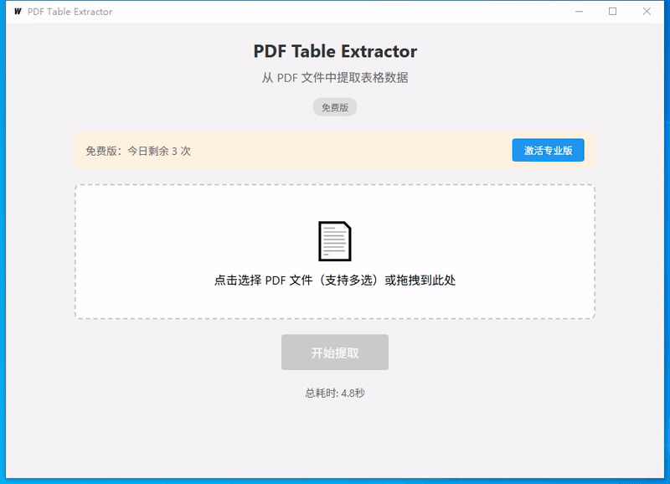Close the PDF Table Extractor window

pyautogui.click(x=647, y=12)
